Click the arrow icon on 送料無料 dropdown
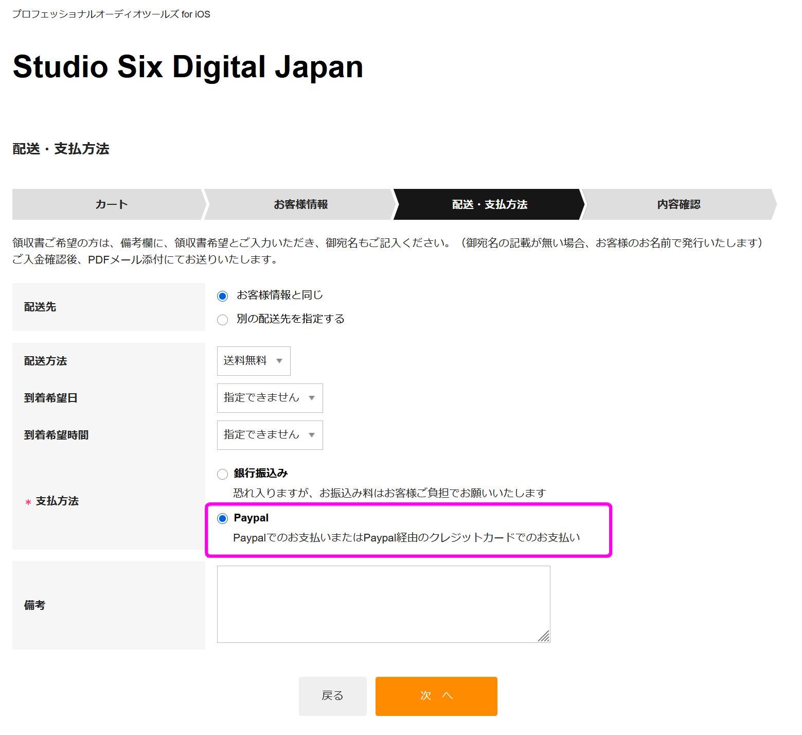802x735 pixels. pos(279,361)
